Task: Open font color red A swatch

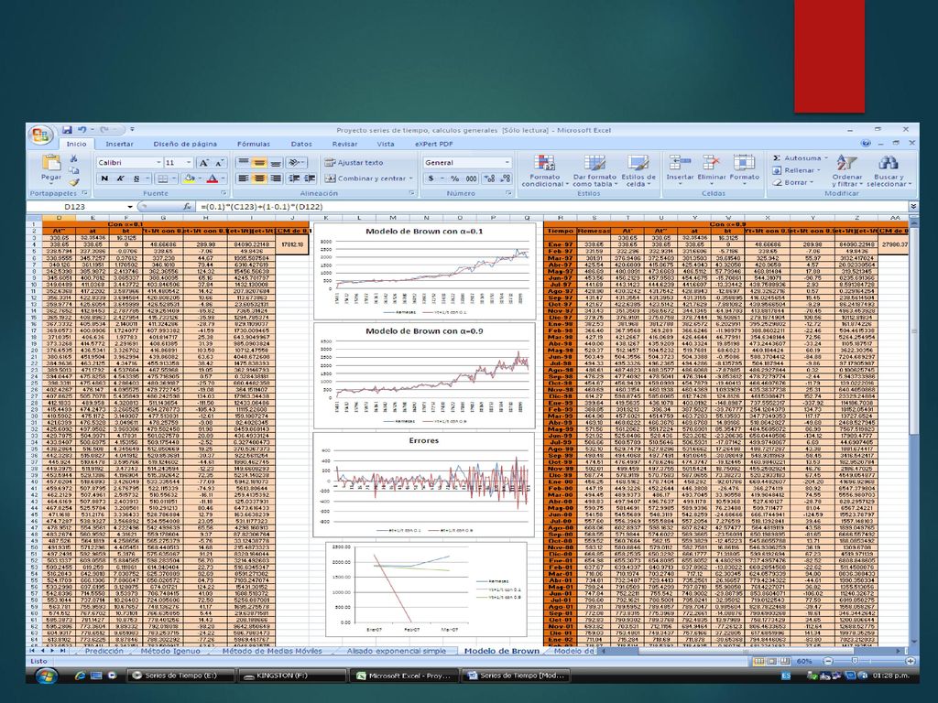Action: tap(212, 178)
